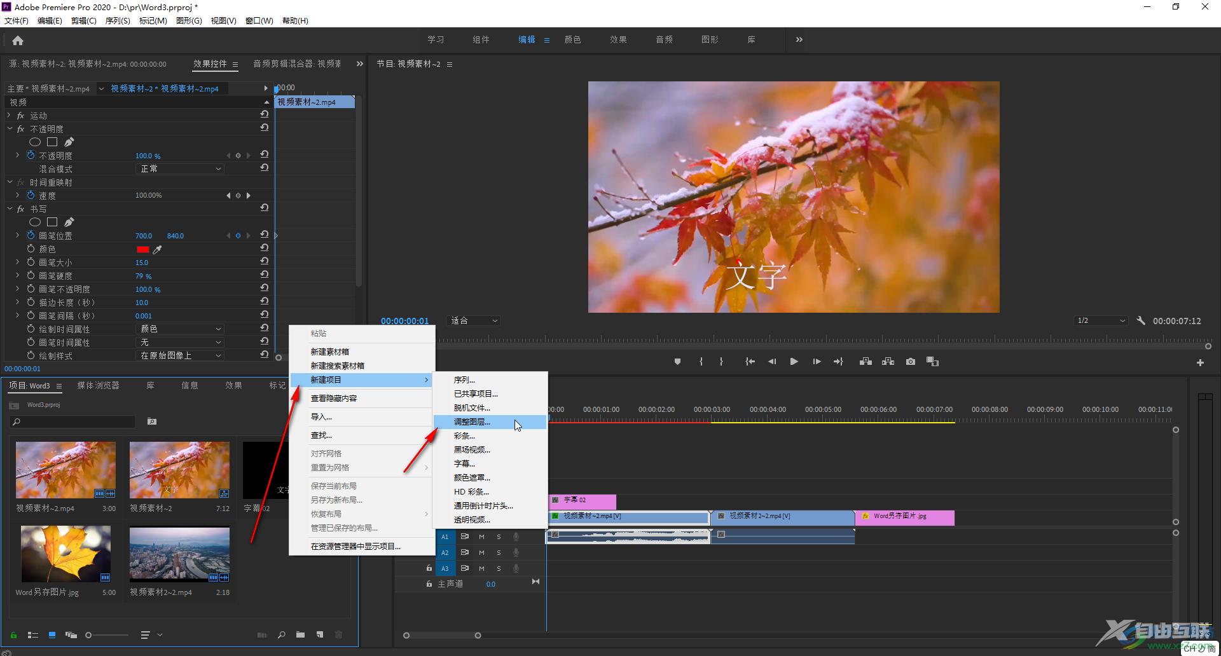Screen dimensions: 1221x656
Task: Collapse the 不透明度 effect group
Action: (10, 129)
